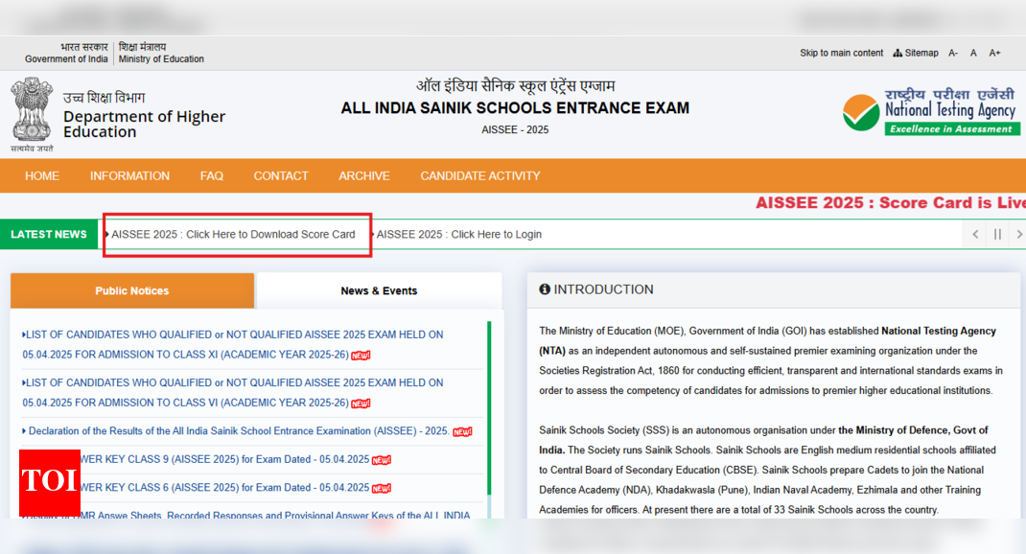
Task: Click the INTRODUCTION panel heading
Action: click(x=603, y=289)
